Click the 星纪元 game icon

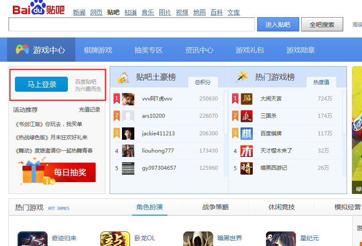coord(281,239)
